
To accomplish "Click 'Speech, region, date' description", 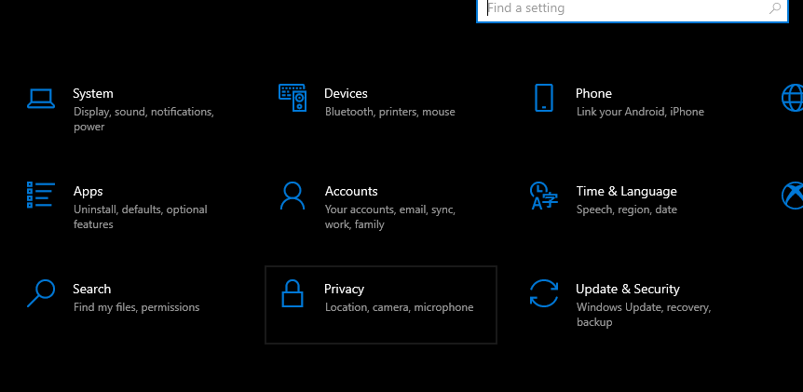I will [626, 210].
